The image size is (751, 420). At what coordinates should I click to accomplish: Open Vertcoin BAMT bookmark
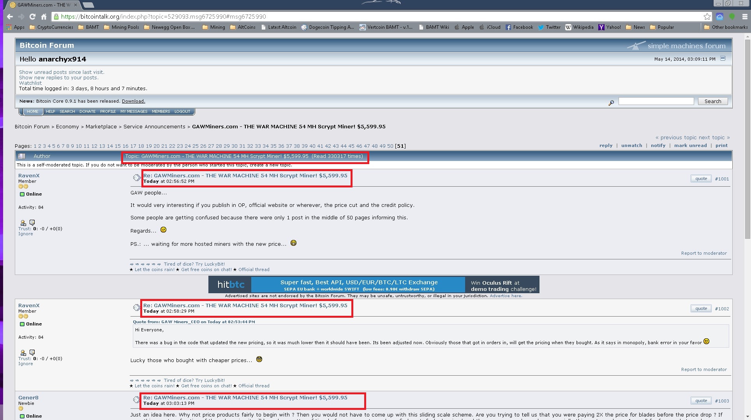pyautogui.click(x=386, y=27)
